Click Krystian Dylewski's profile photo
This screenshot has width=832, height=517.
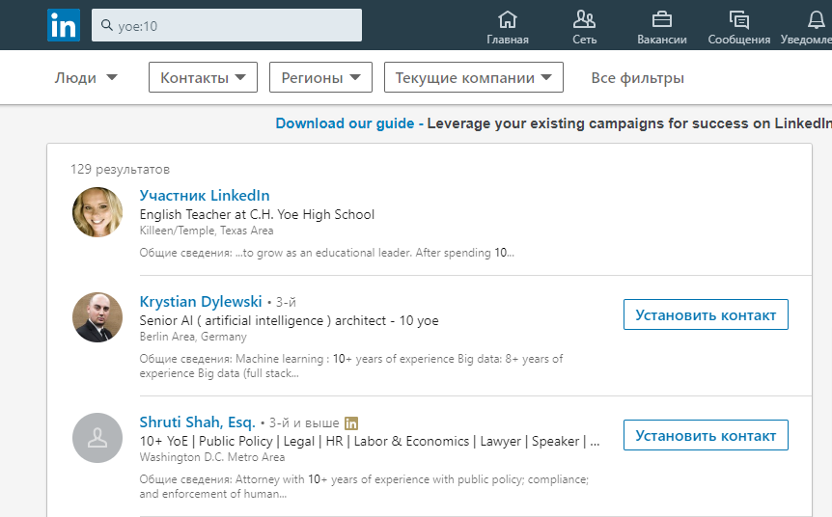pyautogui.click(x=97, y=317)
